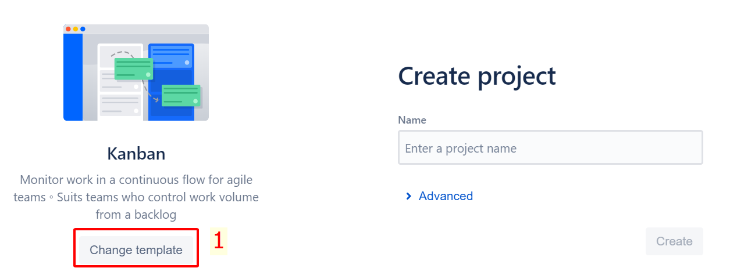Click the lower green card in illustration

[180, 95]
